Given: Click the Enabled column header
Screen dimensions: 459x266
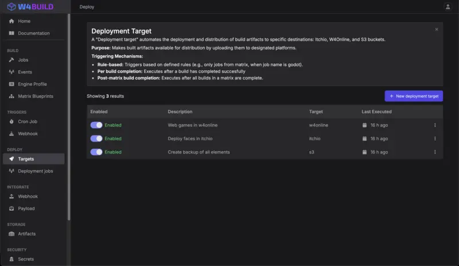Looking at the screenshot, I should (x=99, y=111).
